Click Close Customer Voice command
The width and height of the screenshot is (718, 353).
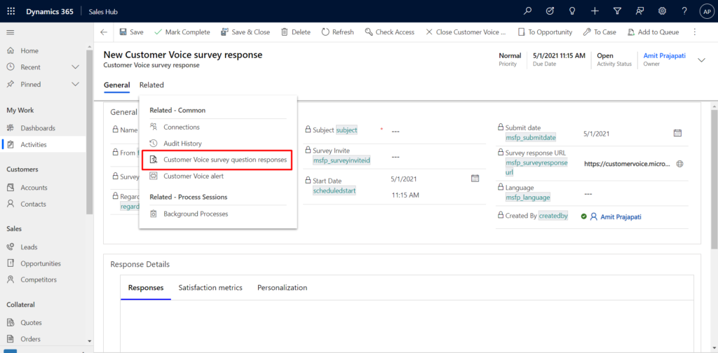(466, 32)
